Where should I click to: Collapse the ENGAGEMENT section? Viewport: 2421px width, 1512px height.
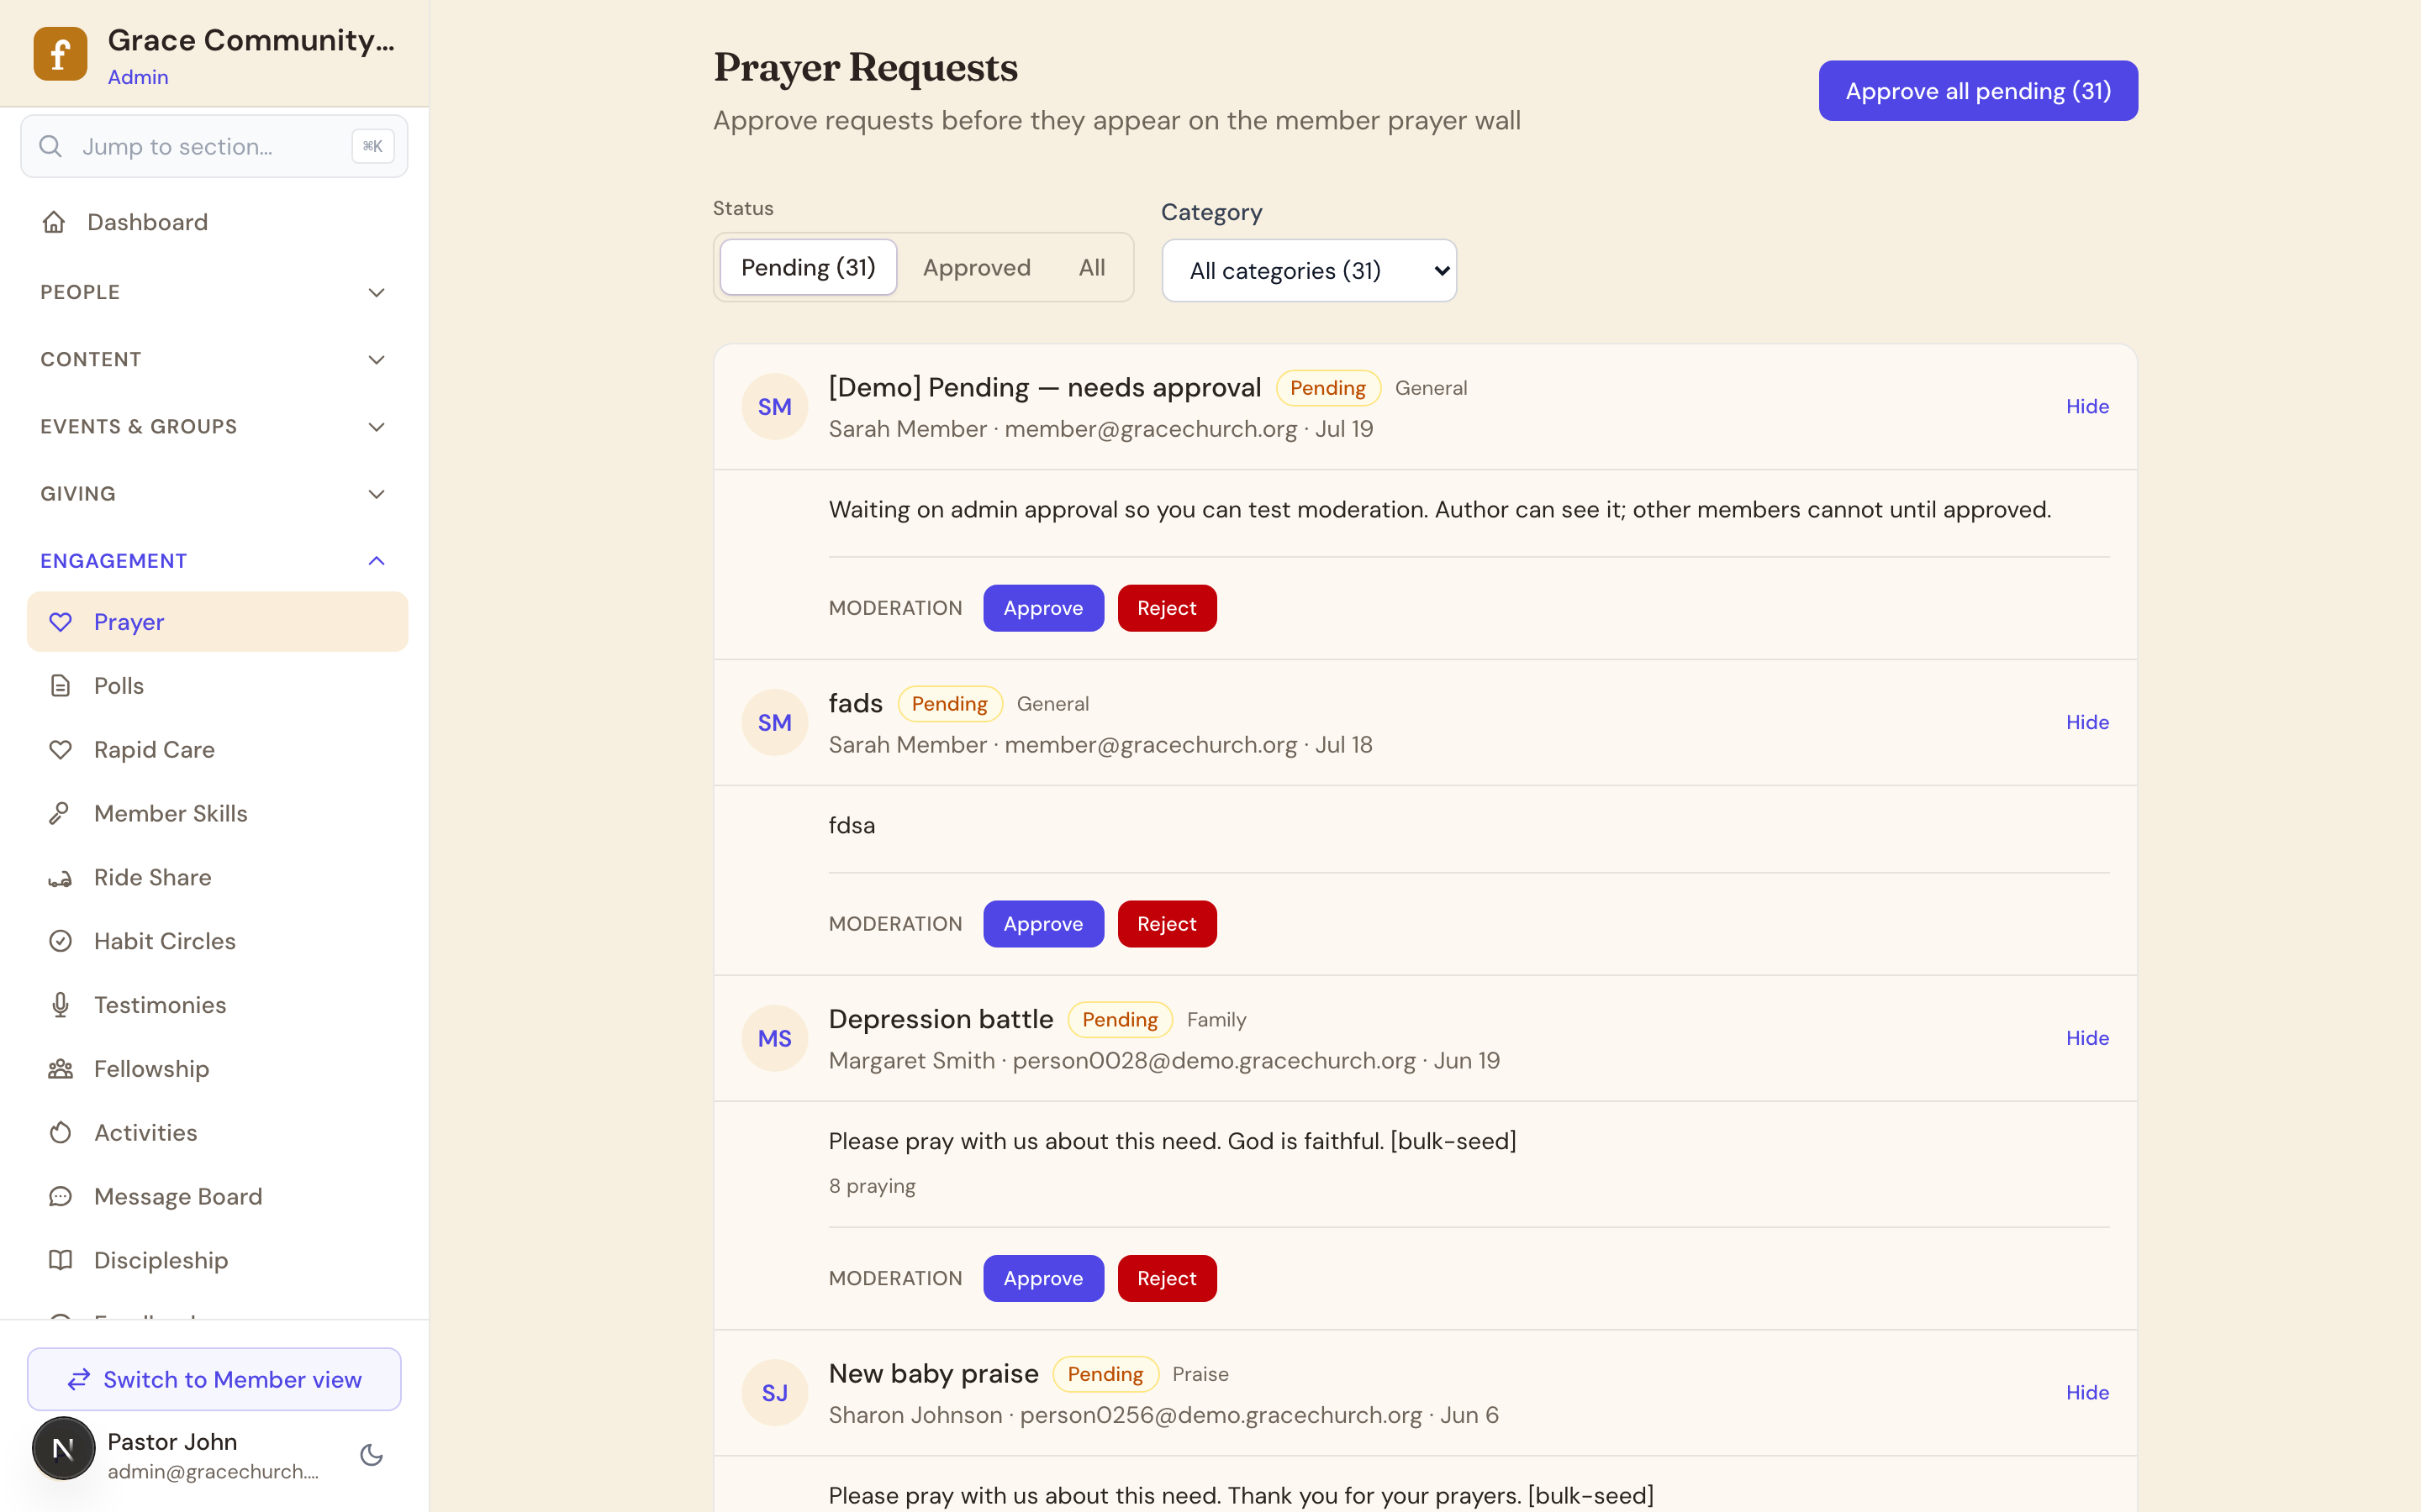pos(214,561)
